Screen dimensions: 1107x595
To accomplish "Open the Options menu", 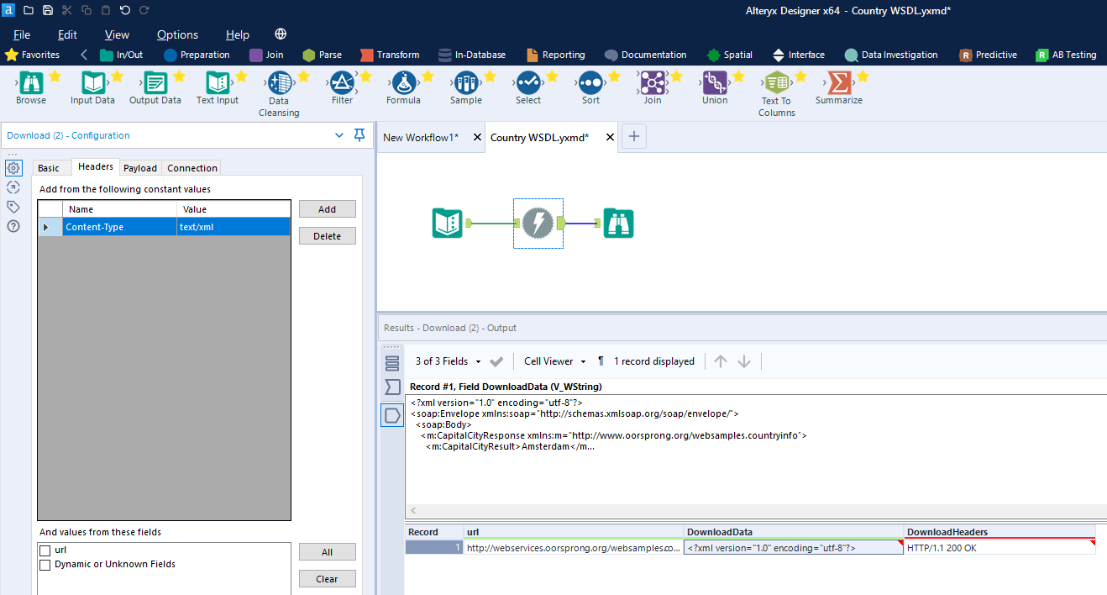I will click(177, 34).
